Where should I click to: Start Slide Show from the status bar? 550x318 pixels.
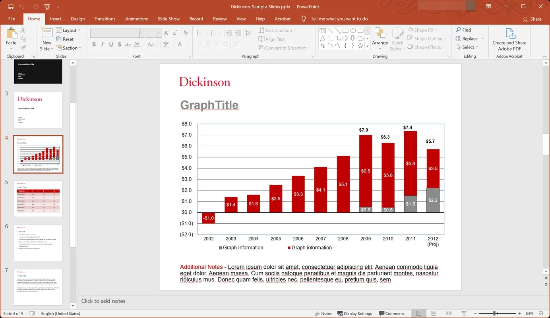(464, 313)
